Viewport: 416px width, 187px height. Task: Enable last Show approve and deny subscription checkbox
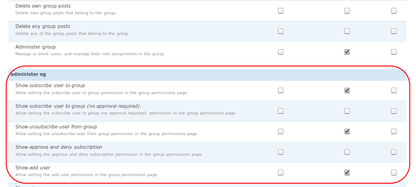(394, 152)
